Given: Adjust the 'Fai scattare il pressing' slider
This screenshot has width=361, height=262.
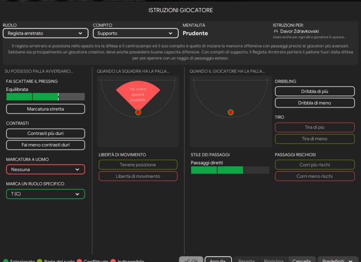Looking at the screenshot, I should (45, 97).
